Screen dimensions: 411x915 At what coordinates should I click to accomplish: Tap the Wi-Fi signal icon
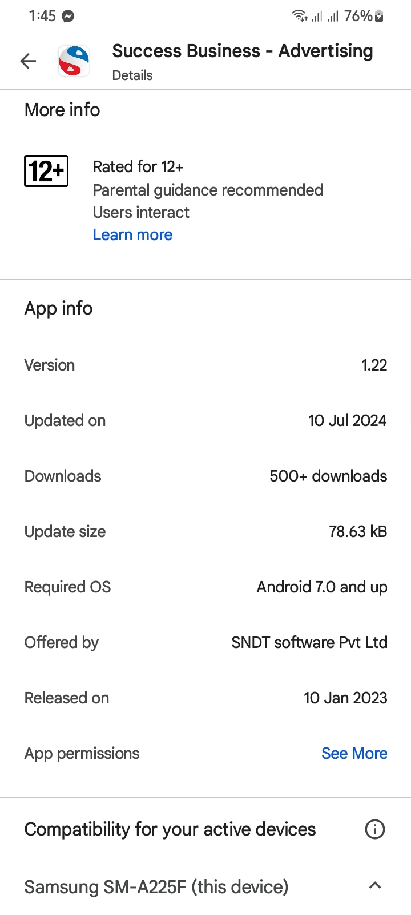[299, 17]
